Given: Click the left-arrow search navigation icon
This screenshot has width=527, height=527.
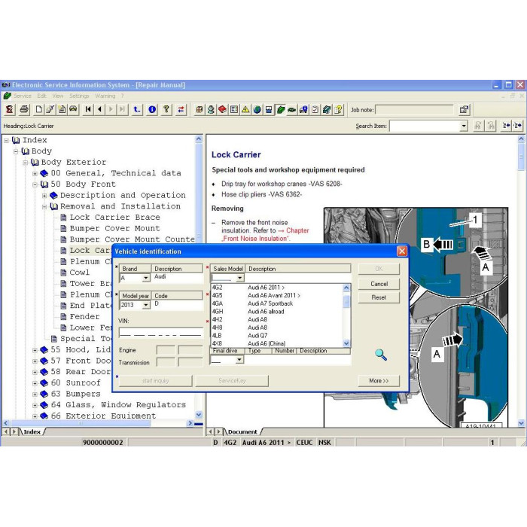Looking at the screenshot, I should click(x=506, y=126).
